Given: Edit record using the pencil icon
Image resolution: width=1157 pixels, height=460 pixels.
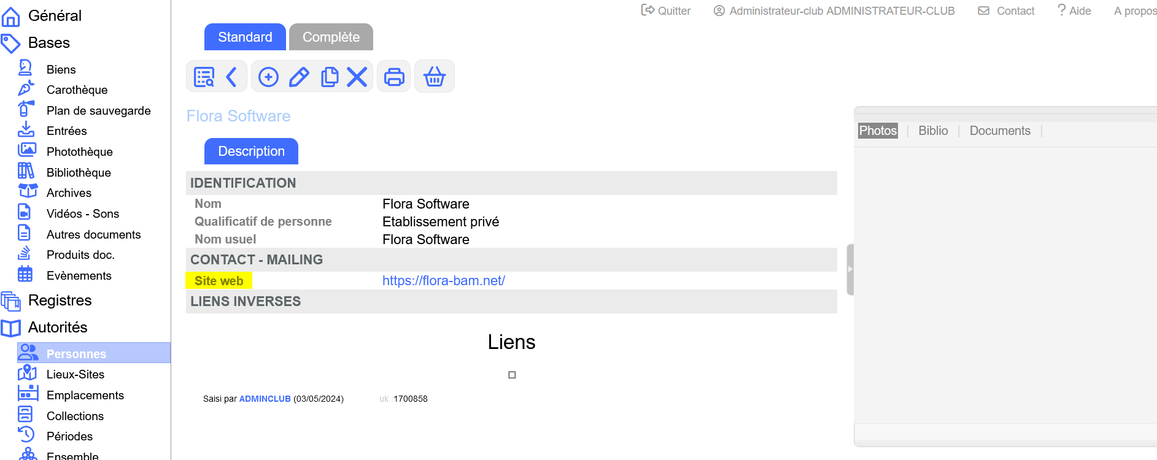Looking at the screenshot, I should 299,77.
